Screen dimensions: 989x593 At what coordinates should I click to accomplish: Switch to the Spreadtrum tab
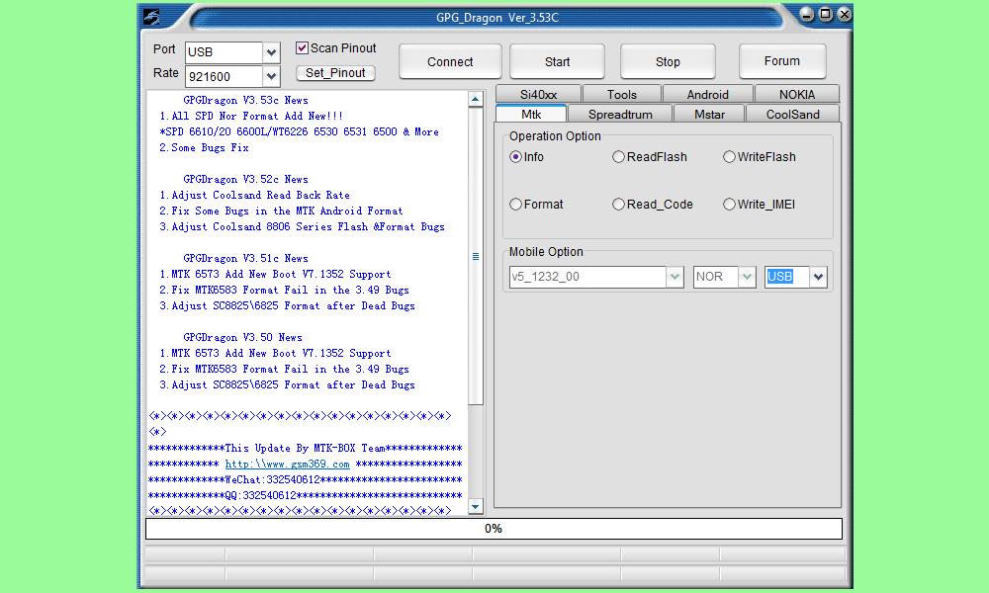click(x=620, y=114)
